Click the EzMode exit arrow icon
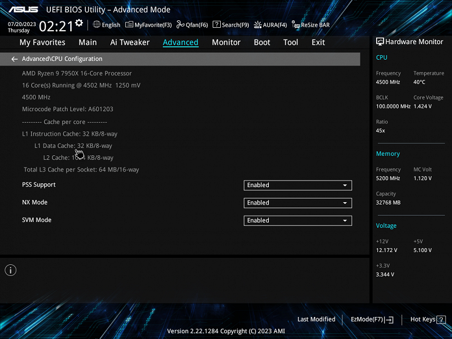The height and width of the screenshot is (339, 452). (x=389, y=319)
